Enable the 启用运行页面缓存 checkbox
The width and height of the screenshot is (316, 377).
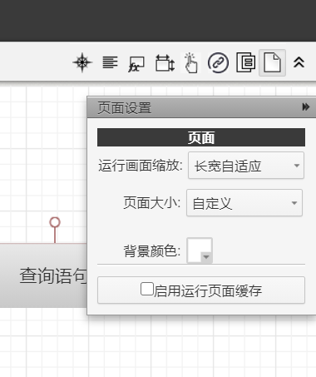click(x=147, y=289)
